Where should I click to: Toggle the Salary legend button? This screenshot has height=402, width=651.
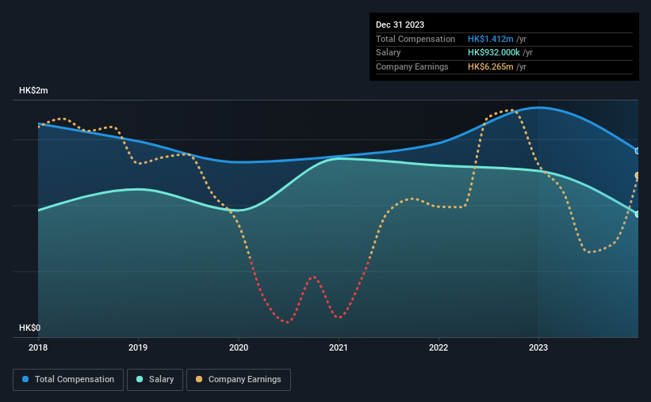coord(155,380)
